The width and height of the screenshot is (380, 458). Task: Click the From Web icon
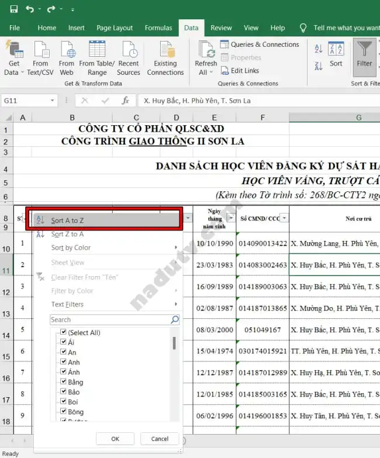click(x=67, y=58)
